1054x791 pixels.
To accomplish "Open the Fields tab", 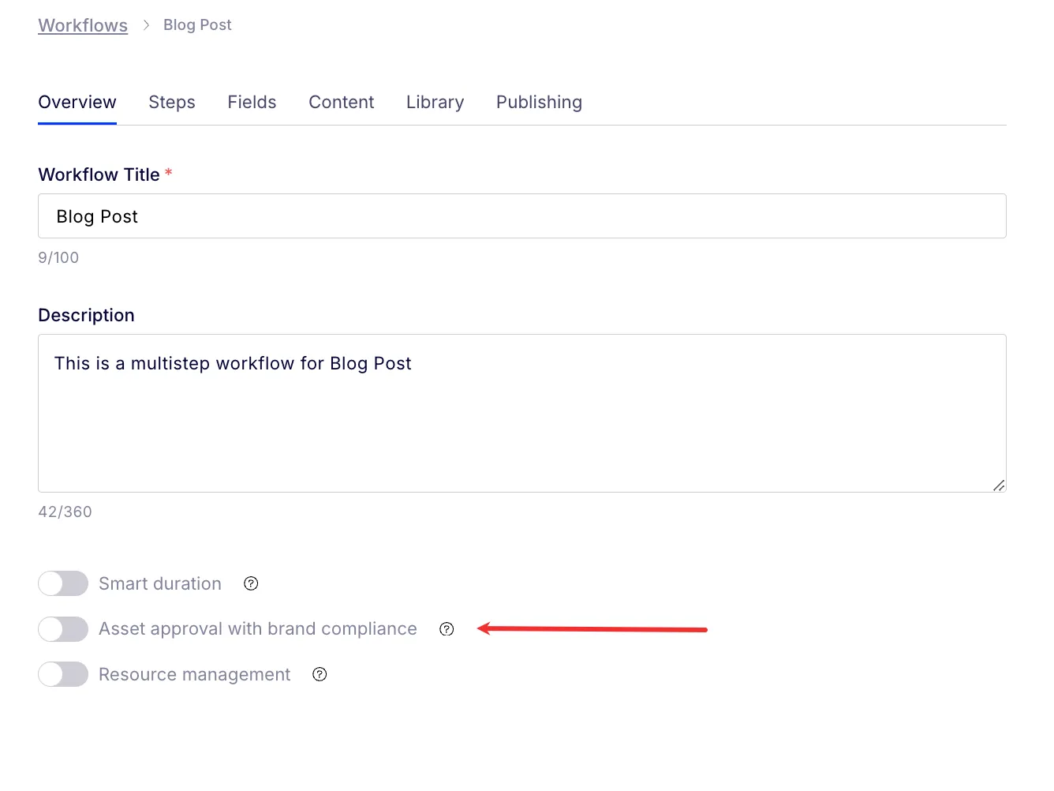I will pos(252,103).
